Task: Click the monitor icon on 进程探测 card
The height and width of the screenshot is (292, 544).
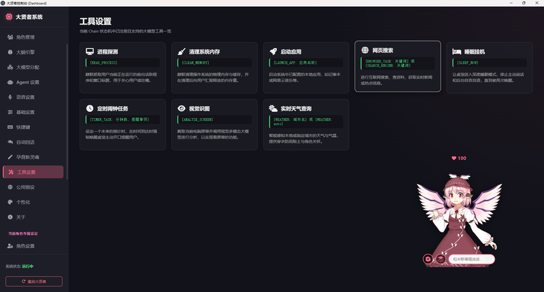Action: click(90, 52)
